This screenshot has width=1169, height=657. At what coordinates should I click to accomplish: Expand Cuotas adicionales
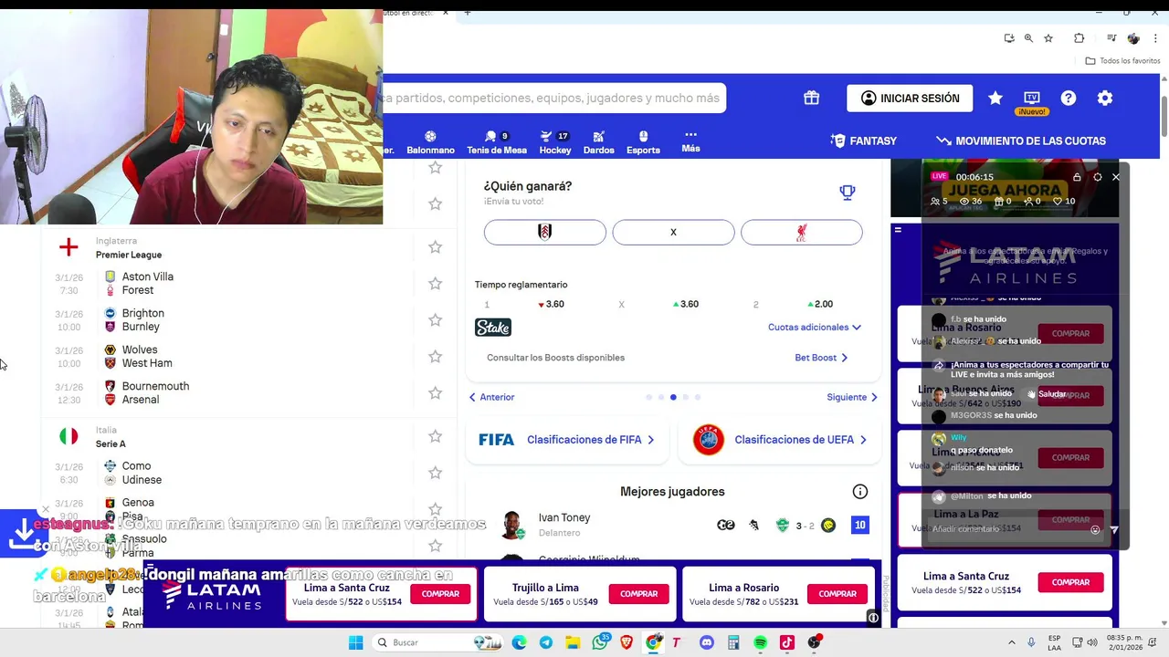815,328
